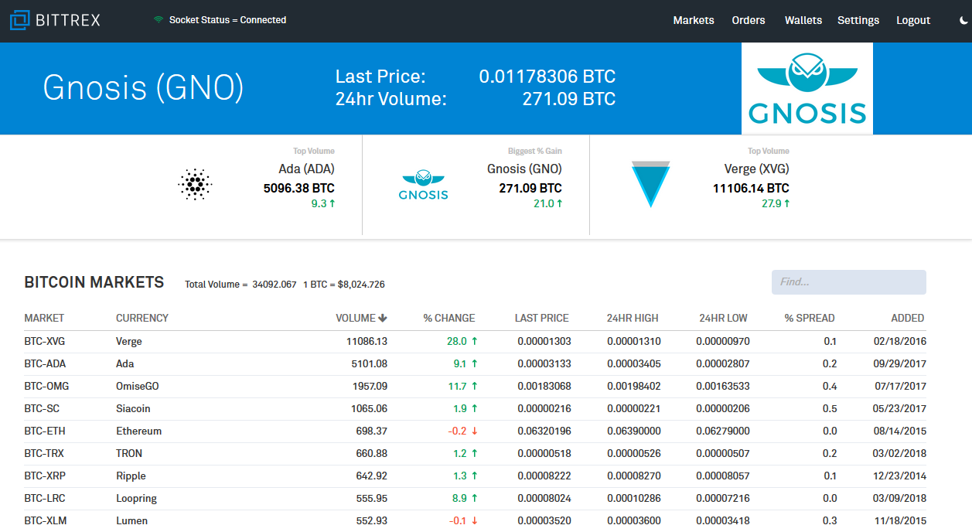The height and width of the screenshot is (532, 972).
Task: Toggle dark mode with the moon icon
Action: click(x=963, y=21)
